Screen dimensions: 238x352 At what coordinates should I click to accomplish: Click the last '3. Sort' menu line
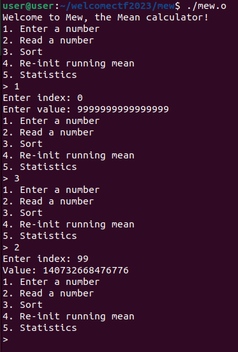coord(23,305)
